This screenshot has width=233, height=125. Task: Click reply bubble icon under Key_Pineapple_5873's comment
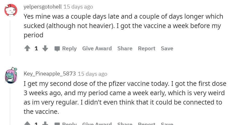tap(57, 124)
